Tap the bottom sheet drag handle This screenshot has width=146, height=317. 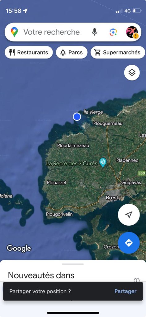pos(73,264)
